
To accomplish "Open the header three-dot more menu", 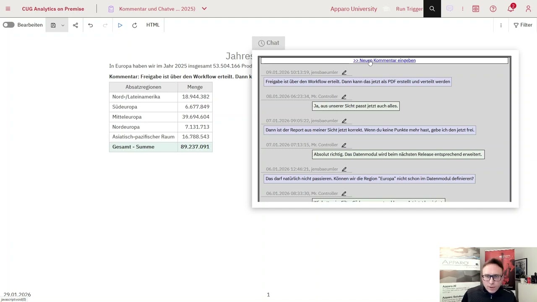I will click(x=463, y=9).
